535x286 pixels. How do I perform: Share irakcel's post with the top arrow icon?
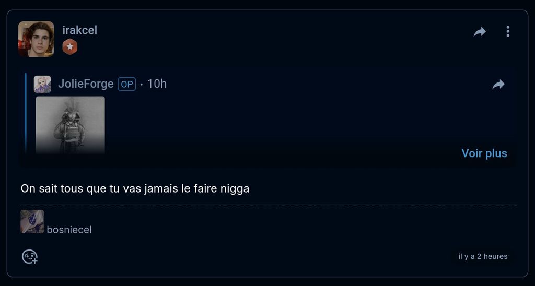coord(480,32)
